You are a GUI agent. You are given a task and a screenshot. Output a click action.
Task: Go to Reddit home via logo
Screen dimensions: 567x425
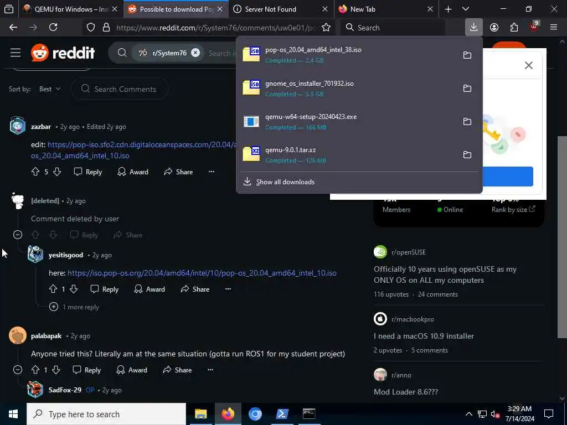pyautogui.click(x=63, y=53)
